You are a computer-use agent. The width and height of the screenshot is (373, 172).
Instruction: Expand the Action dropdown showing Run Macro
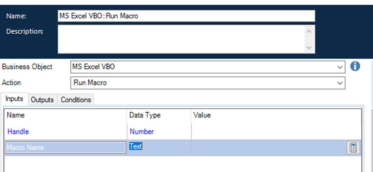pos(340,83)
